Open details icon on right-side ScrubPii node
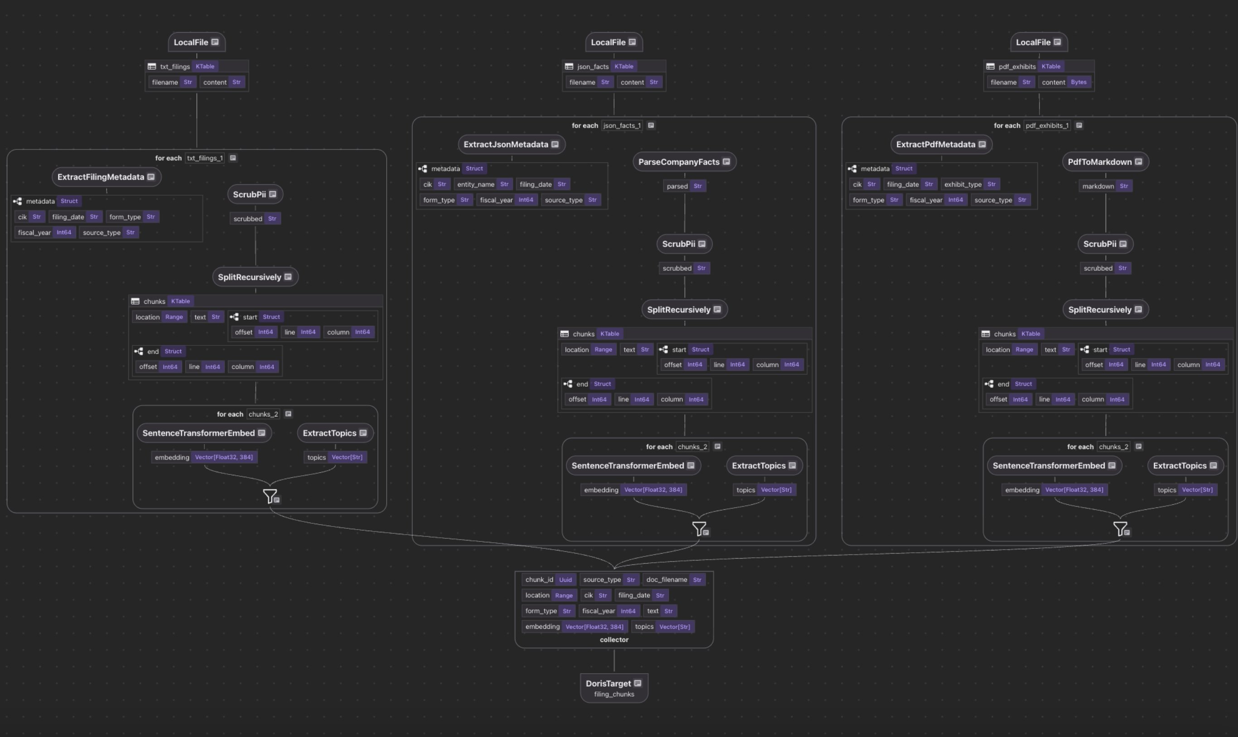 pyautogui.click(x=1123, y=244)
